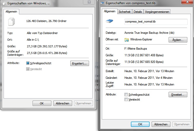The image size is (194, 131).
Task: Close the Windows properties dialog
Action: [x=89, y=2]
